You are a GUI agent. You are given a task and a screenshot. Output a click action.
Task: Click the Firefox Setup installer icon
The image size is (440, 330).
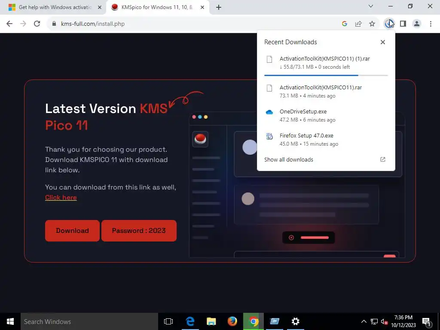[269, 136]
